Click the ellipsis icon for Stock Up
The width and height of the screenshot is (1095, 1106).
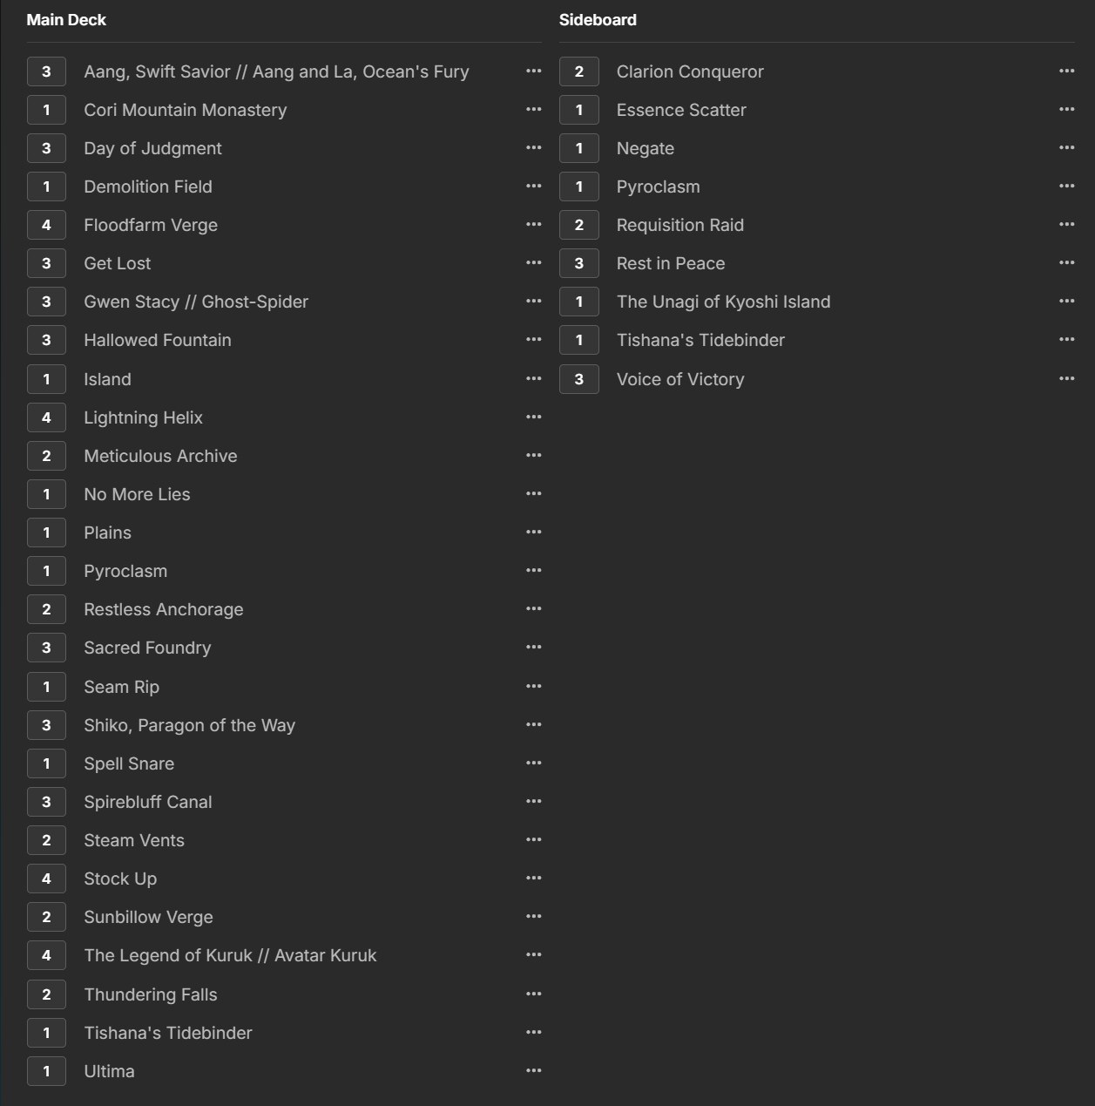(534, 879)
